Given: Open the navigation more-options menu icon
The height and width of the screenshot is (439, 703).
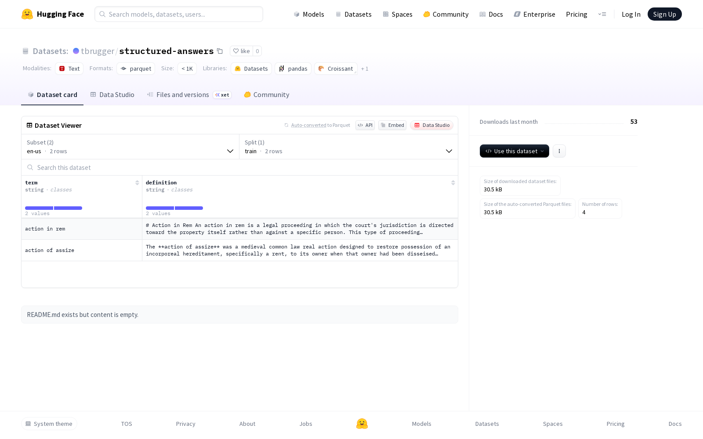Looking at the screenshot, I should pyautogui.click(x=602, y=14).
